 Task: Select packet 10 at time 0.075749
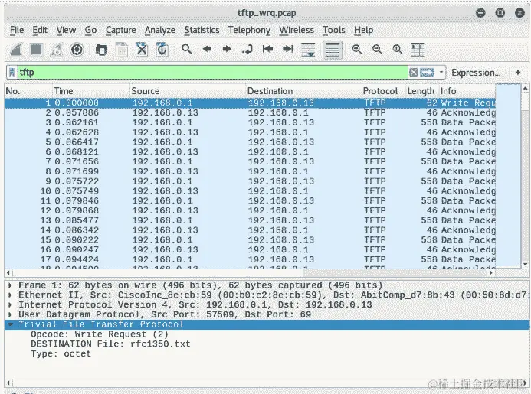click(250, 191)
